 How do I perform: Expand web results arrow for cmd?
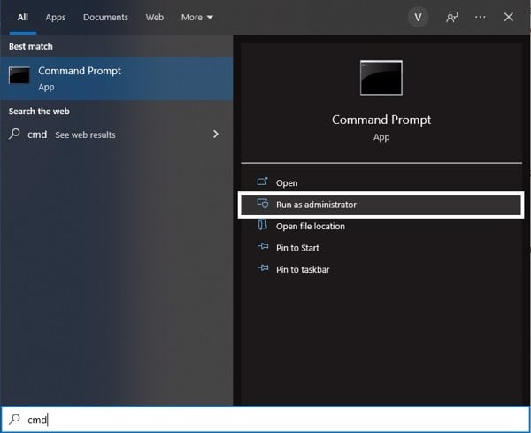pyautogui.click(x=216, y=135)
